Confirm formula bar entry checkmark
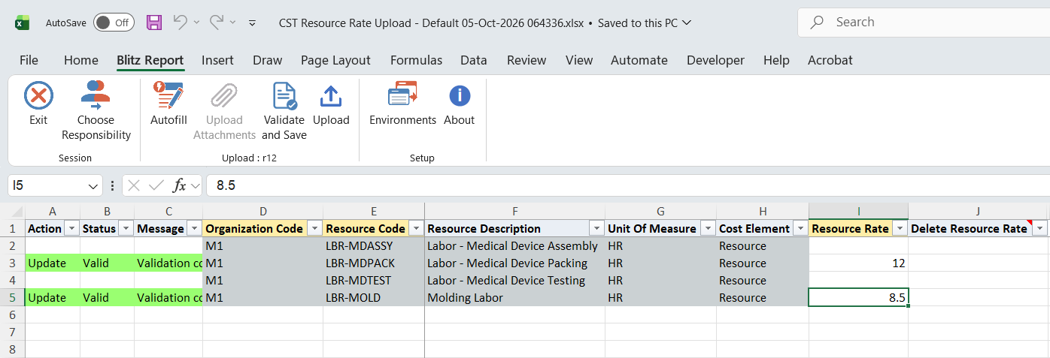This screenshot has width=1050, height=358. point(156,185)
